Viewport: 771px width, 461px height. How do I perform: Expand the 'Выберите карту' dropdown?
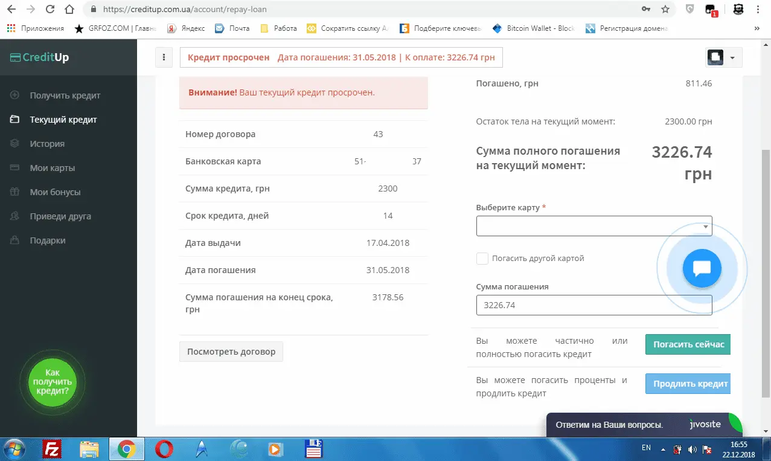(593, 226)
